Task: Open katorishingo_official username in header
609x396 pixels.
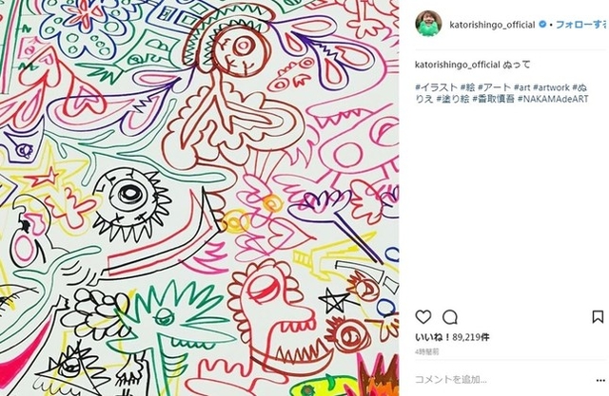Action: pyautogui.click(x=492, y=25)
